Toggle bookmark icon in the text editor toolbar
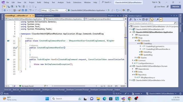 click(x=23, y=7)
